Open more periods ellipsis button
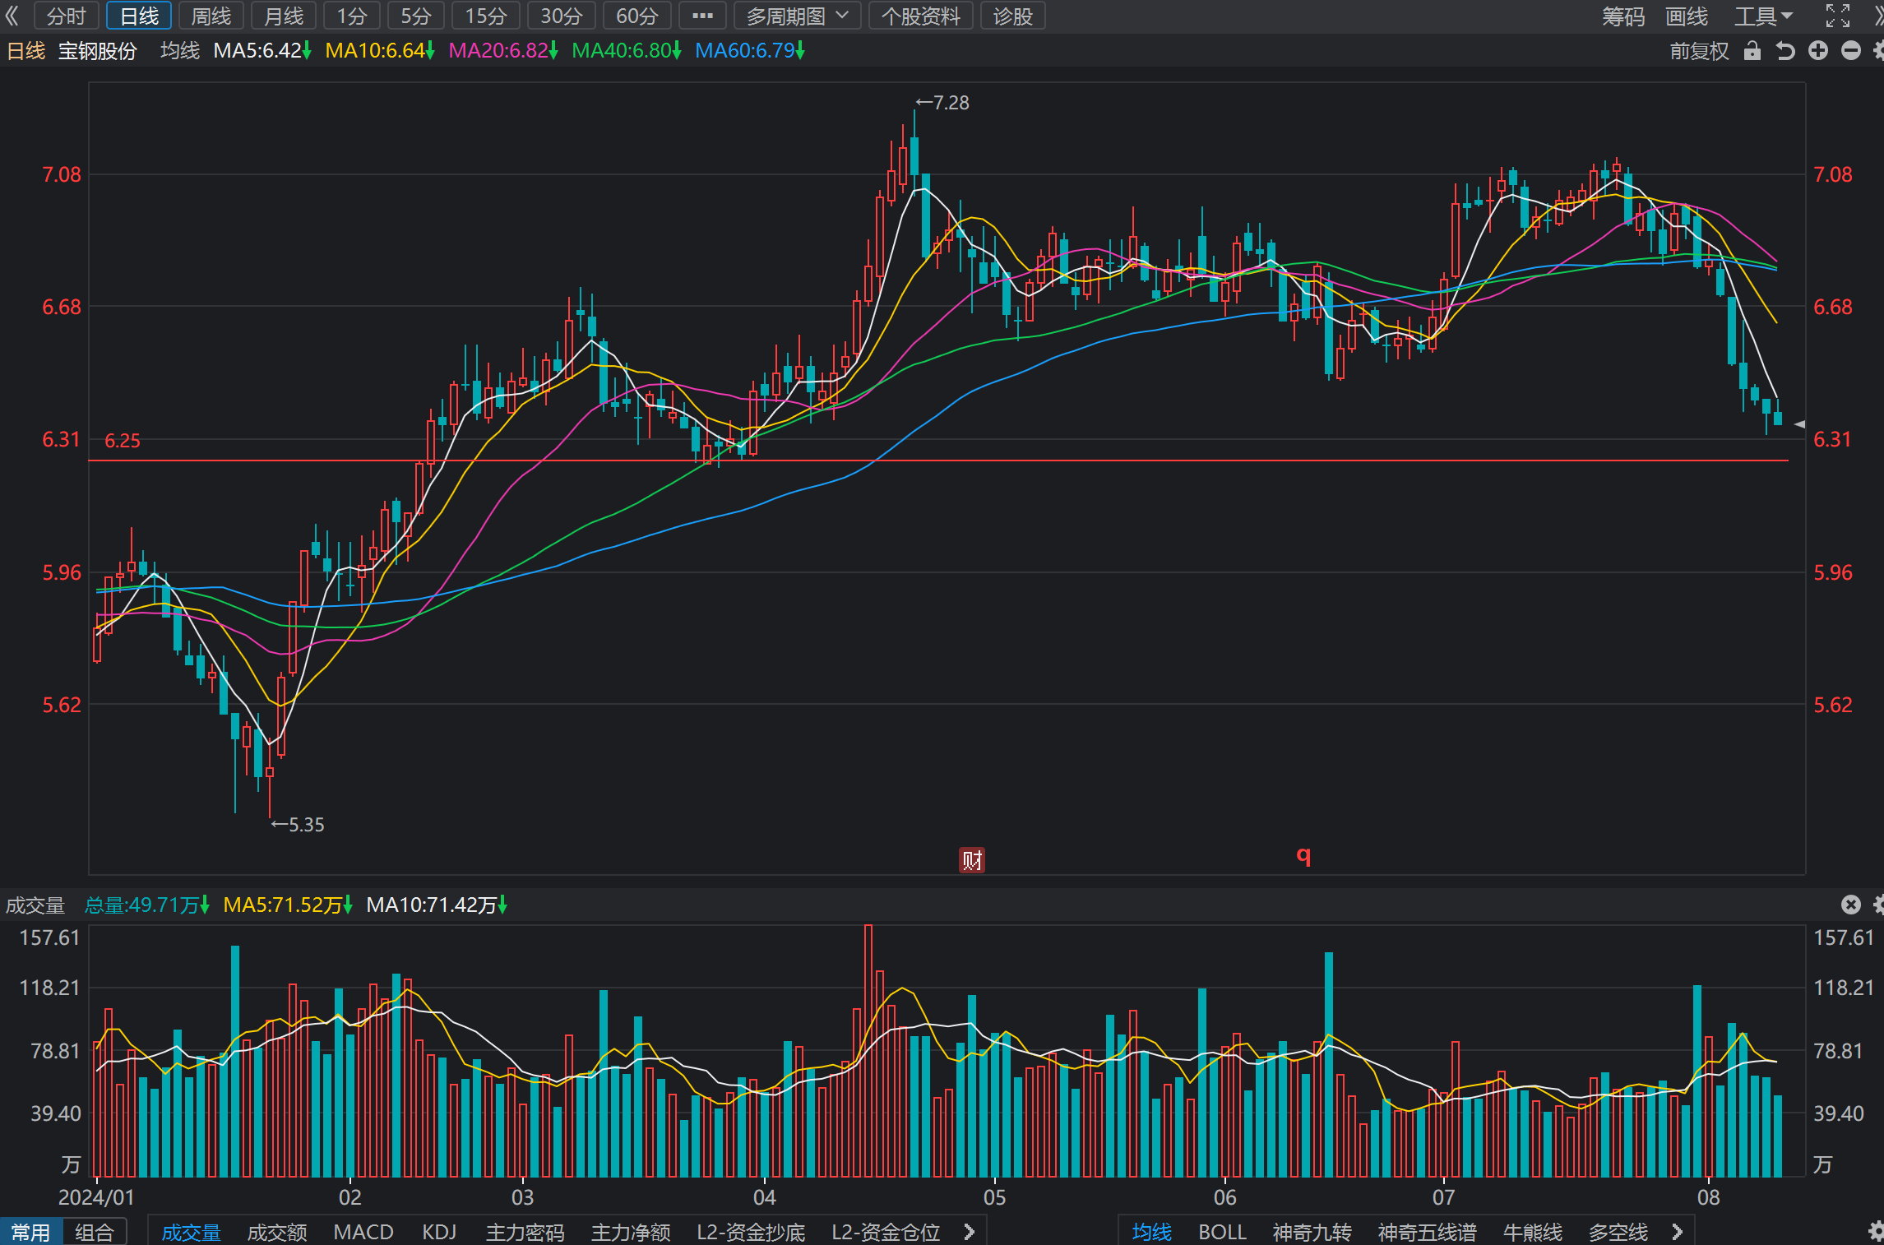Image resolution: width=1884 pixels, height=1245 pixels. [702, 16]
